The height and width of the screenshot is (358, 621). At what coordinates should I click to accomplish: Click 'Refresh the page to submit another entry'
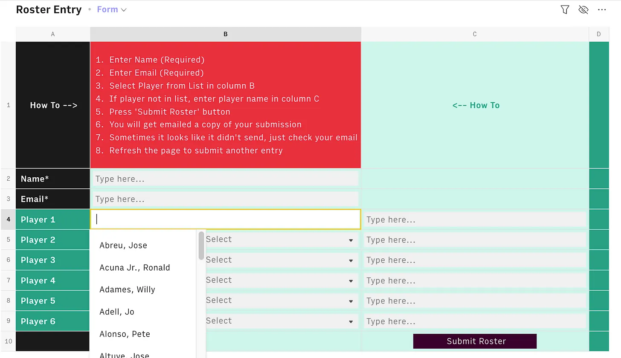(x=196, y=150)
